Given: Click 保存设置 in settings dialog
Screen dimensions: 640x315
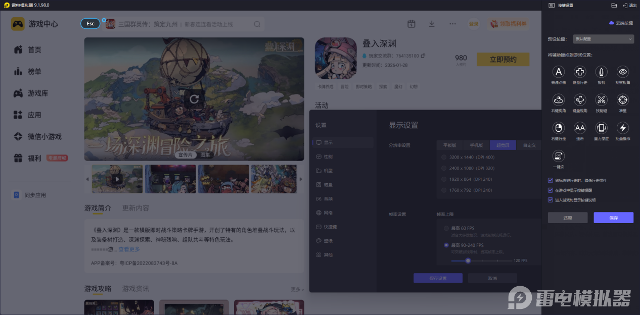Looking at the screenshot, I should tap(438, 278).
